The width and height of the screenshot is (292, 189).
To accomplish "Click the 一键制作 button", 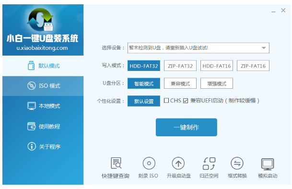I will (187, 127).
